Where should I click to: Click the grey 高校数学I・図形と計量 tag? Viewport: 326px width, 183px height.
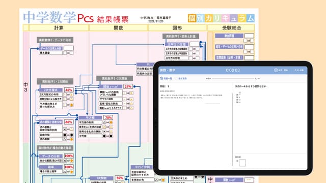click(181, 36)
